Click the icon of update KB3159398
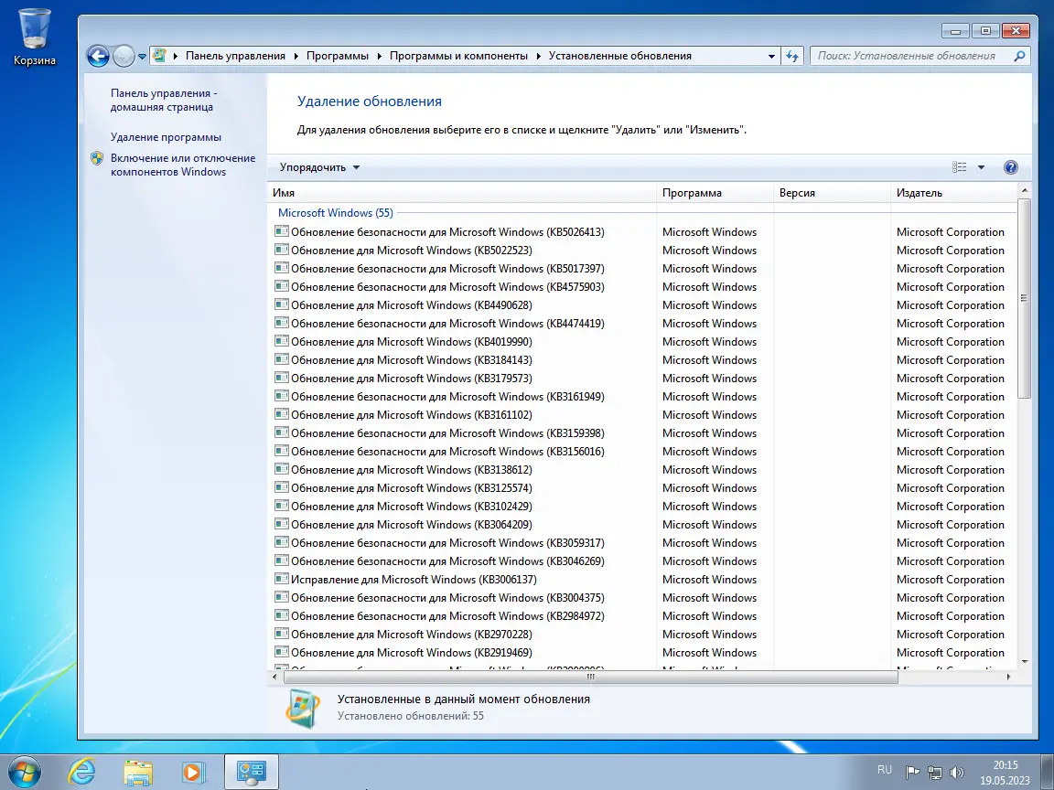This screenshot has height=790, width=1054. point(282,432)
